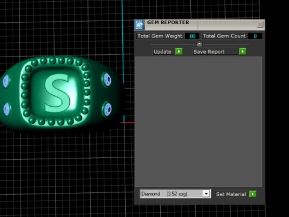289x217 pixels.
Task: Click the Gem Reporter logo icon
Action: click(x=139, y=25)
